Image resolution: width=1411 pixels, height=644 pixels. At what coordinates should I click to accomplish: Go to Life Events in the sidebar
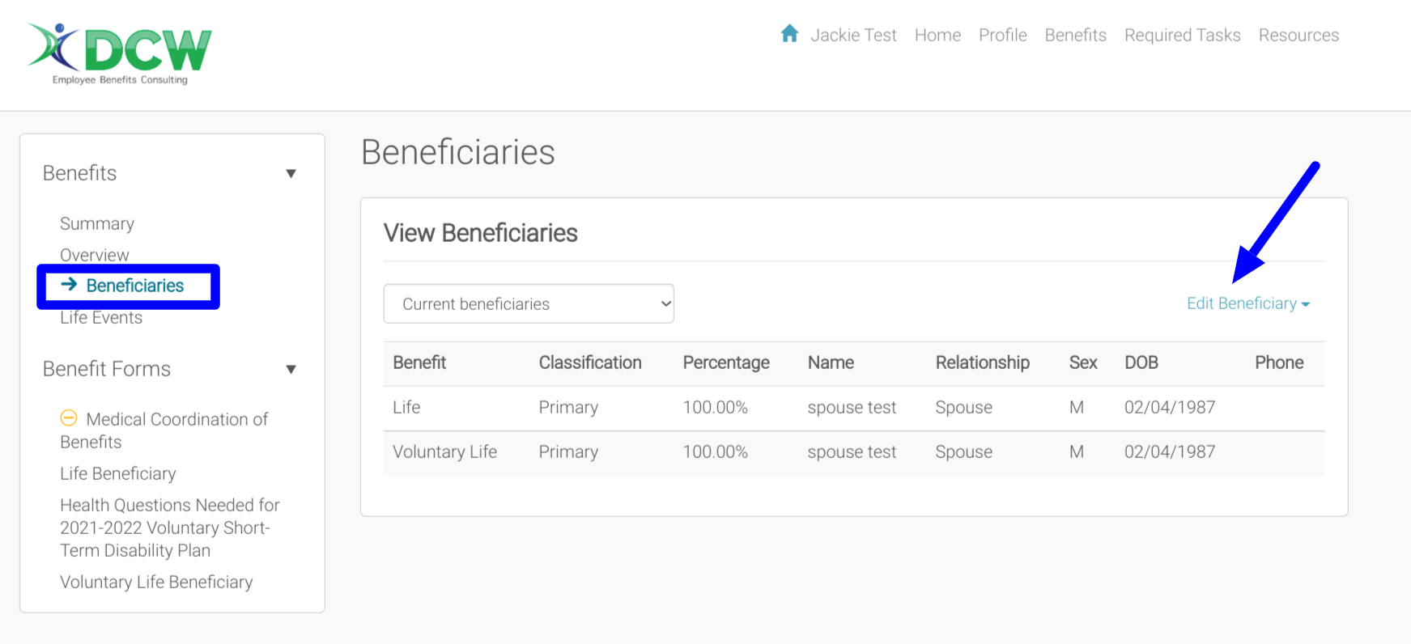pyautogui.click(x=101, y=318)
